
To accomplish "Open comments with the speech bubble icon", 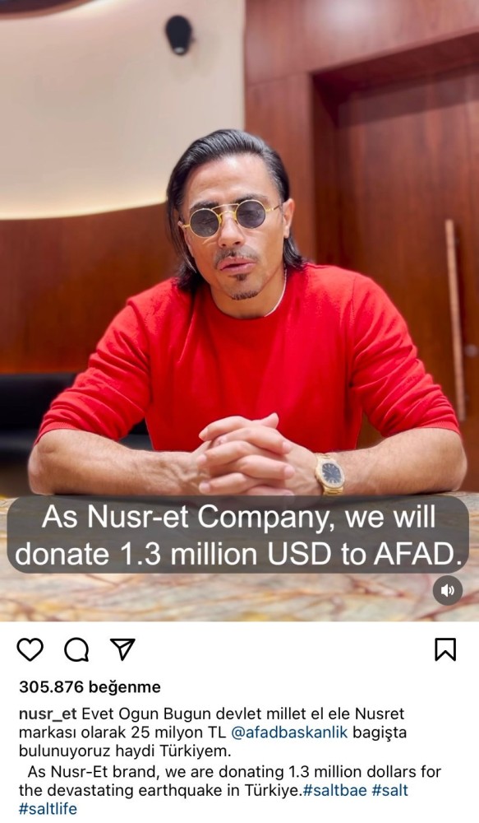I will click(x=76, y=650).
